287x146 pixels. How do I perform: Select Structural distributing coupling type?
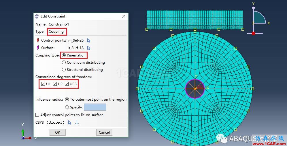[x=64, y=70]
